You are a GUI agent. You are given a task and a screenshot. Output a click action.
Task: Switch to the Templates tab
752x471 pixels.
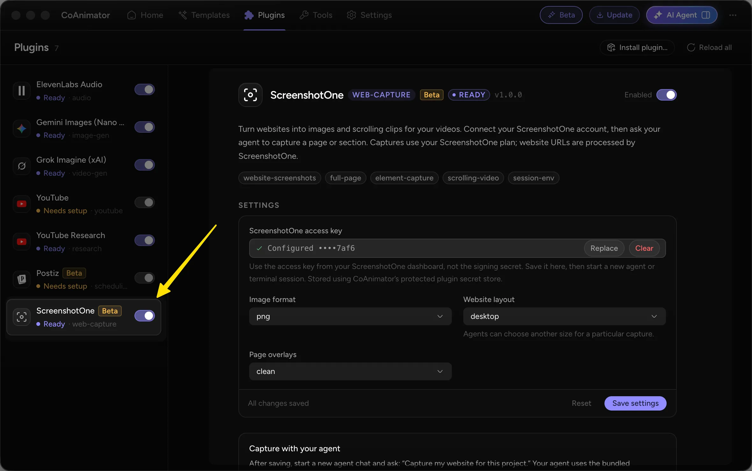(x=204, y=15)
